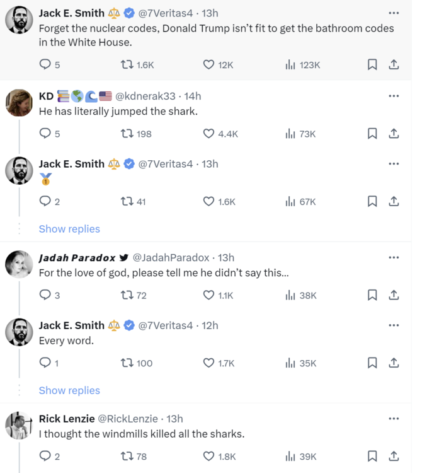Screen dimensions: 422x473
Task: Bookmark Jadah Paradox's tweet
Action: (x=372, y=295)
